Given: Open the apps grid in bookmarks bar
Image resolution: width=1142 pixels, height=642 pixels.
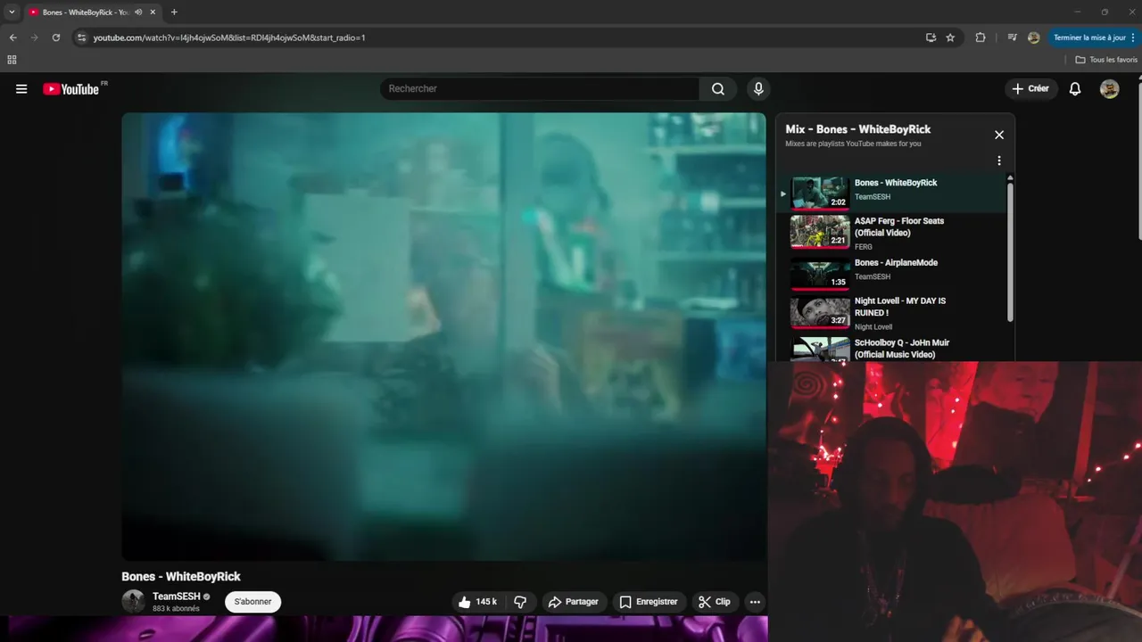Looking at the screenshot, I should point(12,60).
